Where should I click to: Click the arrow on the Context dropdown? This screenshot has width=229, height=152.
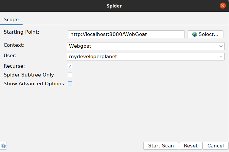[x=221, y=46]
